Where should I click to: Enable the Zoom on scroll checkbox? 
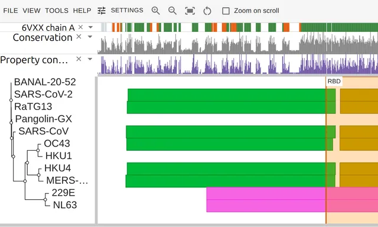226,11
